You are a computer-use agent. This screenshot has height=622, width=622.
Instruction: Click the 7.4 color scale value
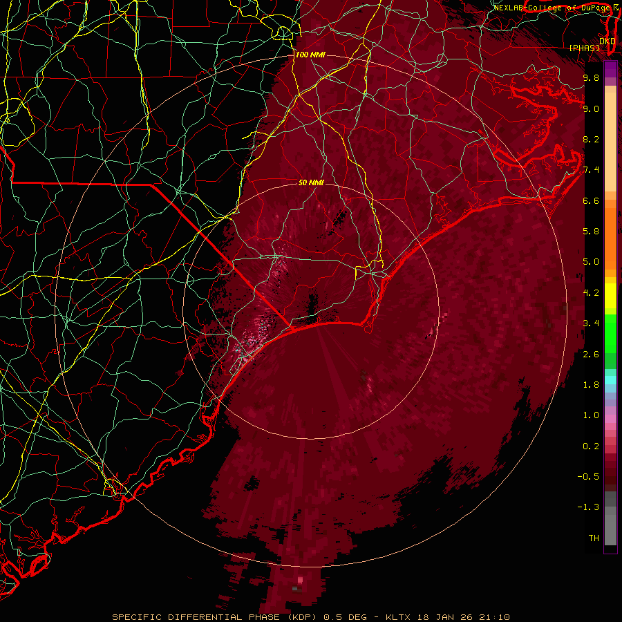tap(591, 170)
